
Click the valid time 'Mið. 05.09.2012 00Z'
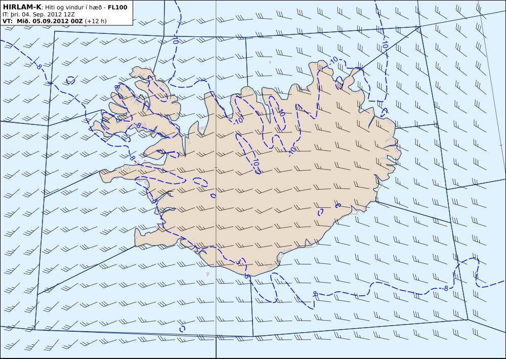pos(50,21)
